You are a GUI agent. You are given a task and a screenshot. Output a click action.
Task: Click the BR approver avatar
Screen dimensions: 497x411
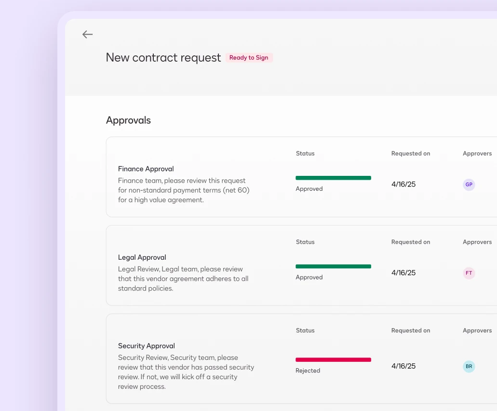pyautogui.click(x=469, y=366)
